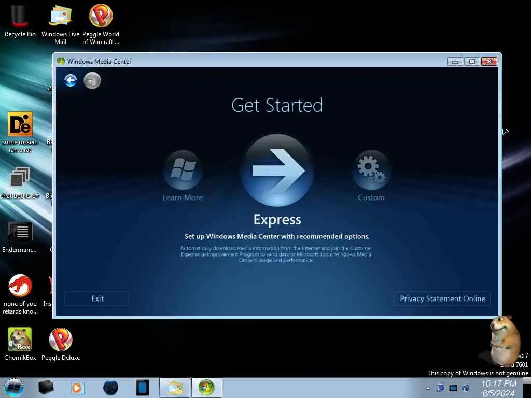Click the Media Center green start orb
The width and height of the screenshot is (531, 398).
(x=92, y=80)
